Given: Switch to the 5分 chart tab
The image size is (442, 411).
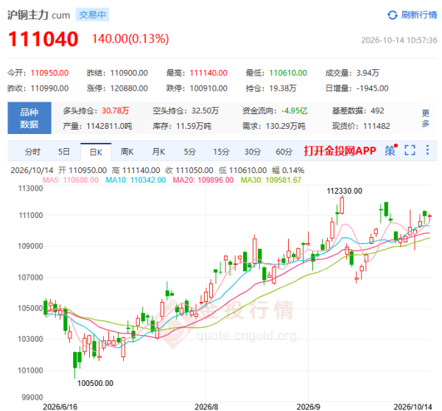Looking at the screenshot, I should 190,152.
